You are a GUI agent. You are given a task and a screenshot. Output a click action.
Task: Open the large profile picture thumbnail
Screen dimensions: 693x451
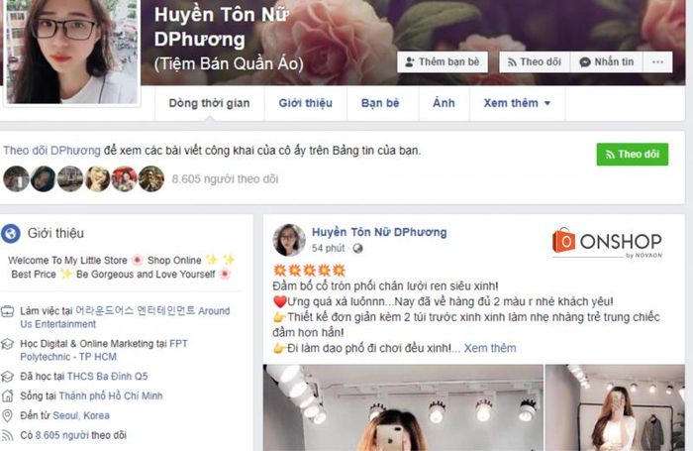click(71, 52)
